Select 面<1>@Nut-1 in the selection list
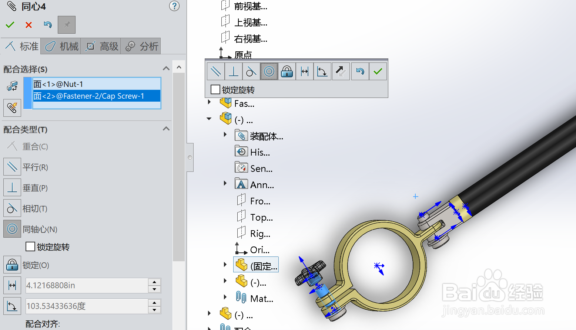The width and height of the screenshot is (576, 330). [97, 84]
